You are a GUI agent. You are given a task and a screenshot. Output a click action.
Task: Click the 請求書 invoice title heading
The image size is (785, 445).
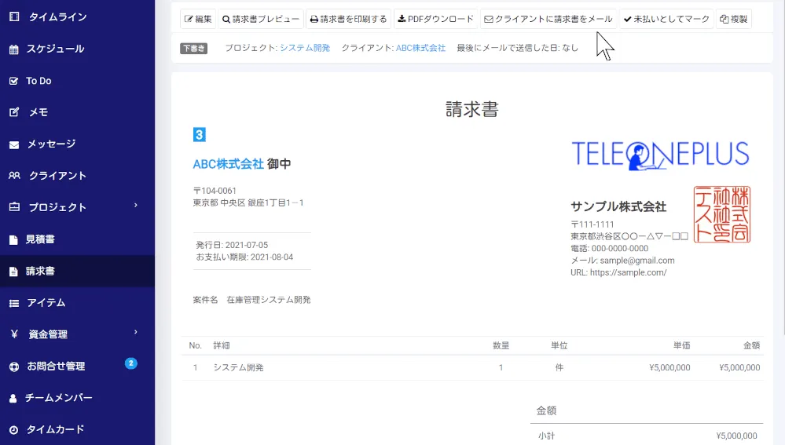472,110
